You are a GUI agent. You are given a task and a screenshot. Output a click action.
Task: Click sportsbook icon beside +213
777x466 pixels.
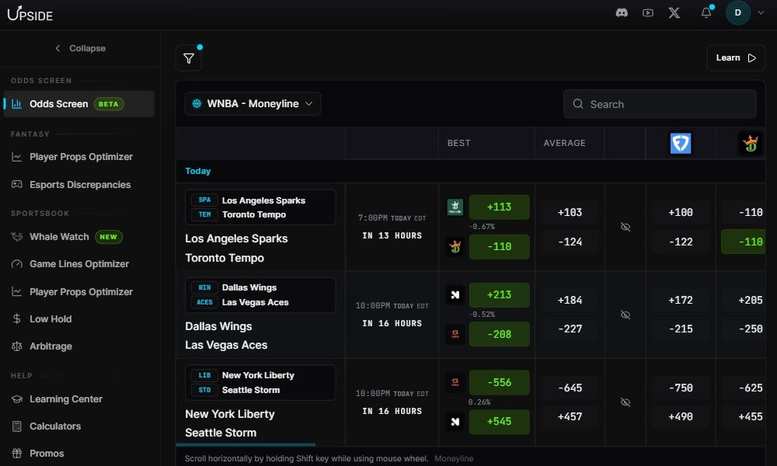tap(455, 294)
